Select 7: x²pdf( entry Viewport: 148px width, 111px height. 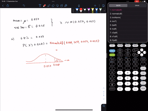[x=127, y=33]
